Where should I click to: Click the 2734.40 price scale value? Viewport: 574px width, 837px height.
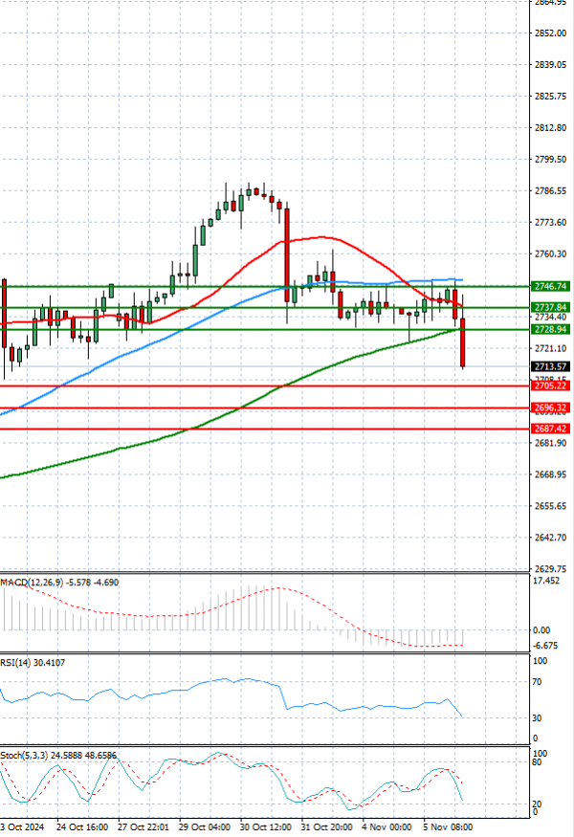[x=550, y=317]
